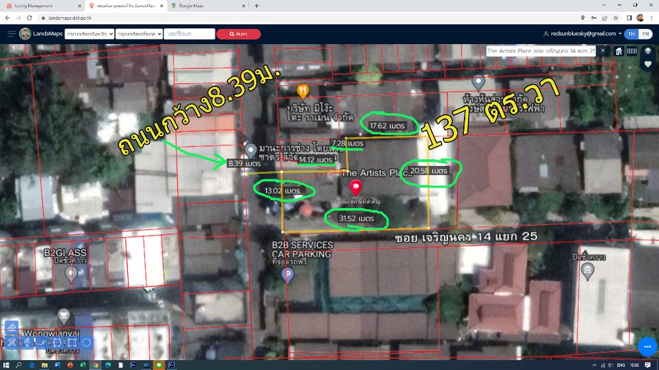Click The Artists Place red map pin
Image resolution: width=659 pixels, height=370 pixels.
356,188
